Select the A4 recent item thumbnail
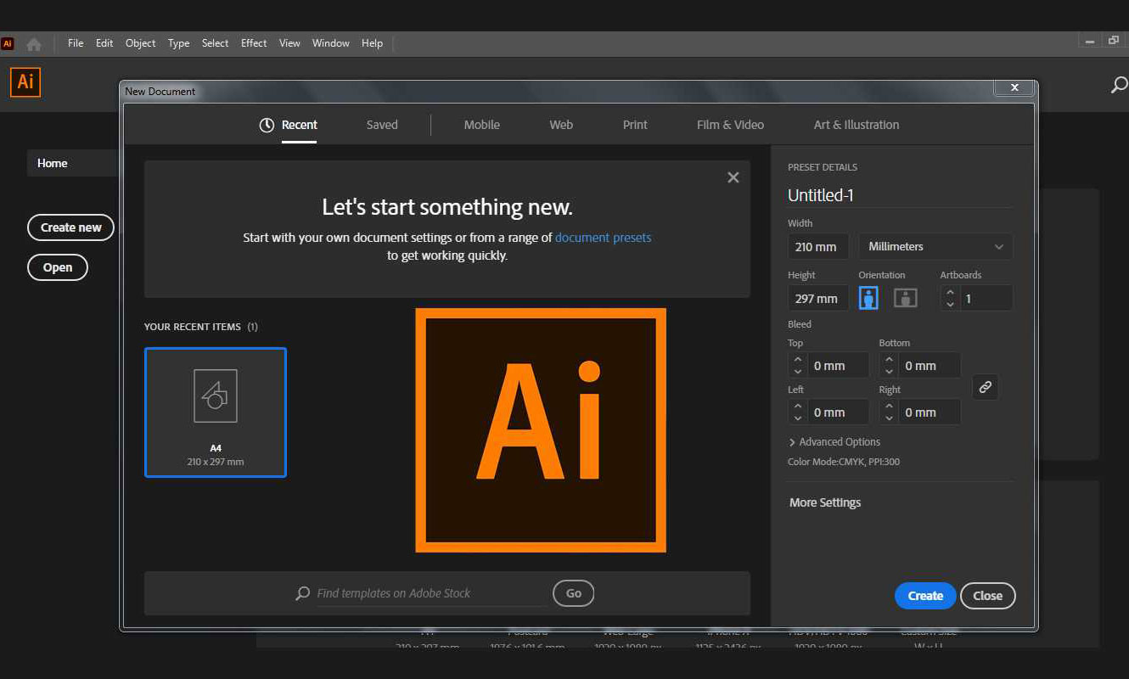1129x679 pixels. [216, 412]
